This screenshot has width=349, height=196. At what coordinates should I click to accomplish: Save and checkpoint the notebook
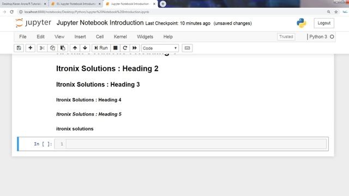coord(19,48)
